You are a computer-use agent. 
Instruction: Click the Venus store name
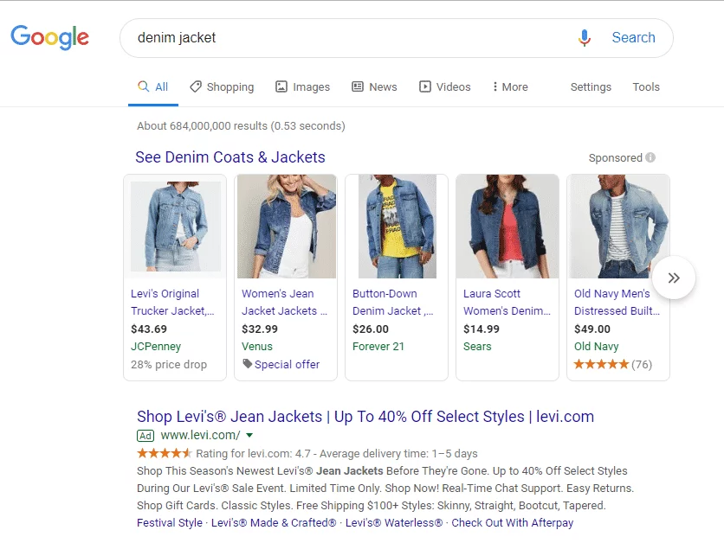[256, 346]
